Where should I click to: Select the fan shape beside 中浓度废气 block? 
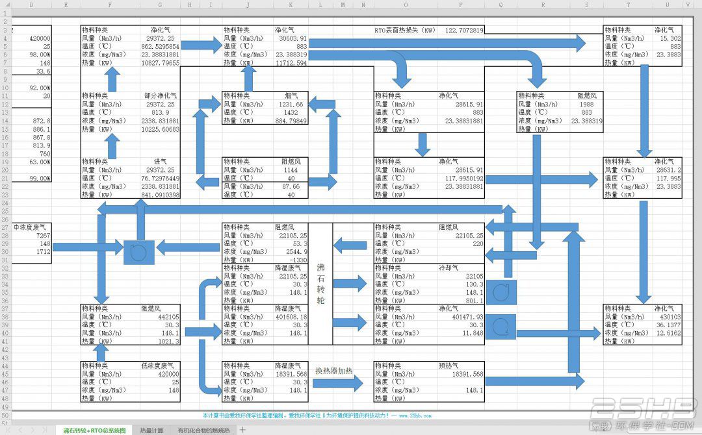139,252
